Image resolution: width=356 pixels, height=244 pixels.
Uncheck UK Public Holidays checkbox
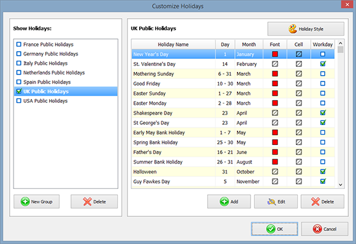click(x=19, y=91)
